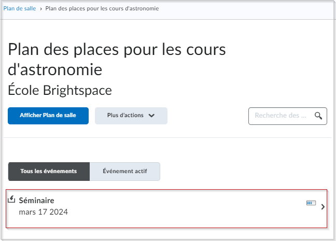Screen dimensions: 336x241
Task: Click the breadcrumb separator arrow
Action: coord(41,9)
